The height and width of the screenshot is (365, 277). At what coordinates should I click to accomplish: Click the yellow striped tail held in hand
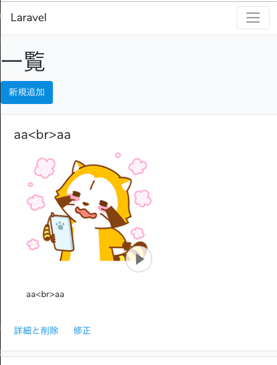tap(47, 233)
